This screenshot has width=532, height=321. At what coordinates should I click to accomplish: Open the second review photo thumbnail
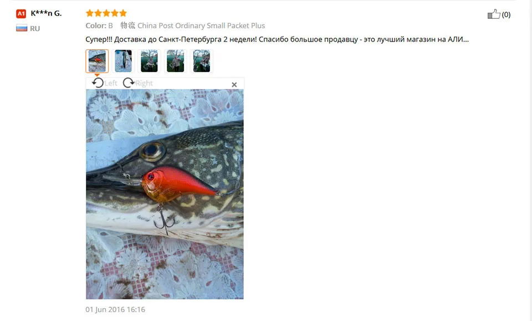(x=123, y=61)
